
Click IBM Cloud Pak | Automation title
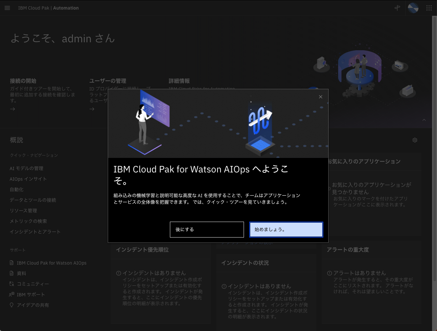(x=48, y=8)
